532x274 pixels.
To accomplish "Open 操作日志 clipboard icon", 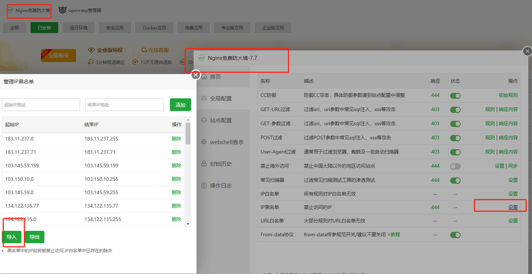I will pyautogui.click(x=204, y=185).
